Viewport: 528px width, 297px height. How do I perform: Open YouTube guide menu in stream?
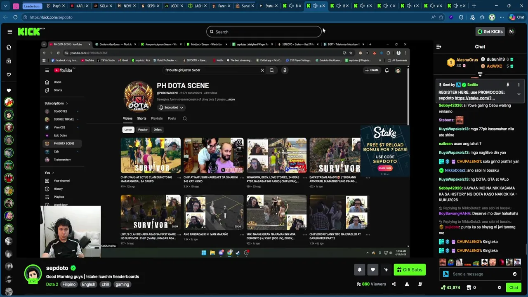pos(47,70)
